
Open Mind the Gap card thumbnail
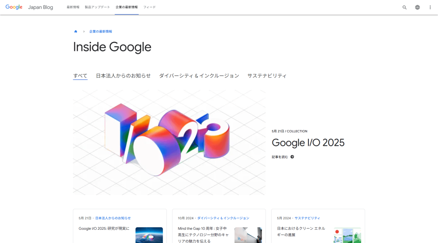(x=248, y=235)
